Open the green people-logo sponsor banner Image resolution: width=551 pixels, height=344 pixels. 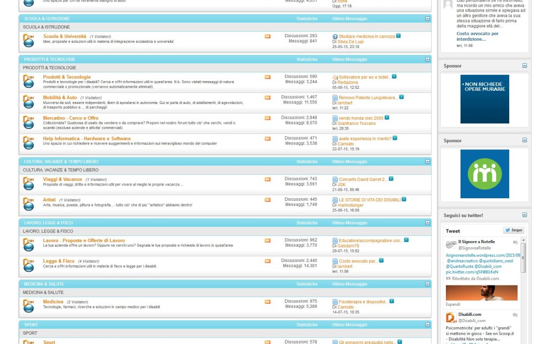485,174
